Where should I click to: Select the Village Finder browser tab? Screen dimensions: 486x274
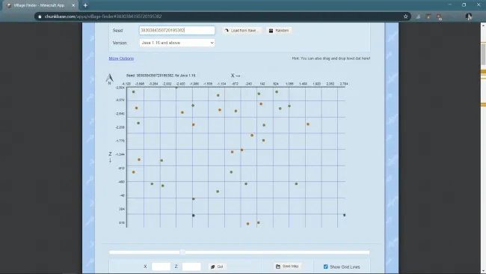coord(40,5)
